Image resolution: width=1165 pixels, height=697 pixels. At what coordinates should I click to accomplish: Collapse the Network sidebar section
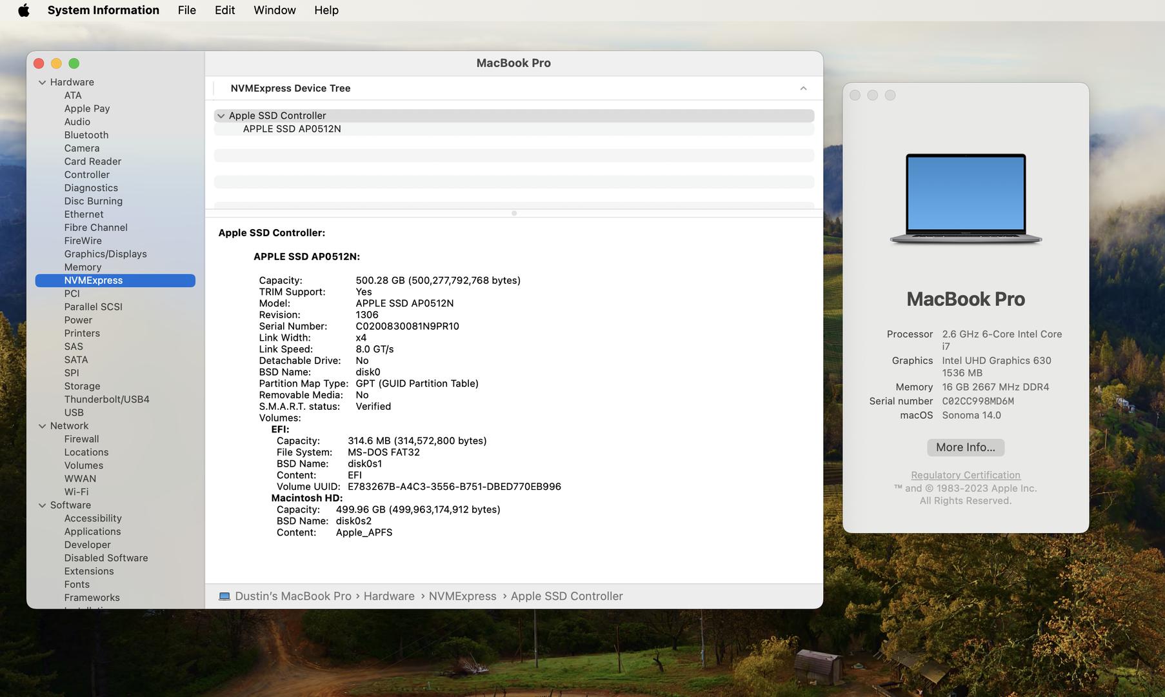[x=43, y=426]
